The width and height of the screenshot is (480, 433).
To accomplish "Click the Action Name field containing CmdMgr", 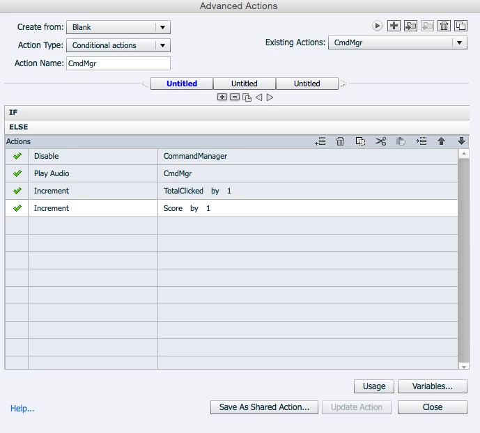I will tap(118, 63).
